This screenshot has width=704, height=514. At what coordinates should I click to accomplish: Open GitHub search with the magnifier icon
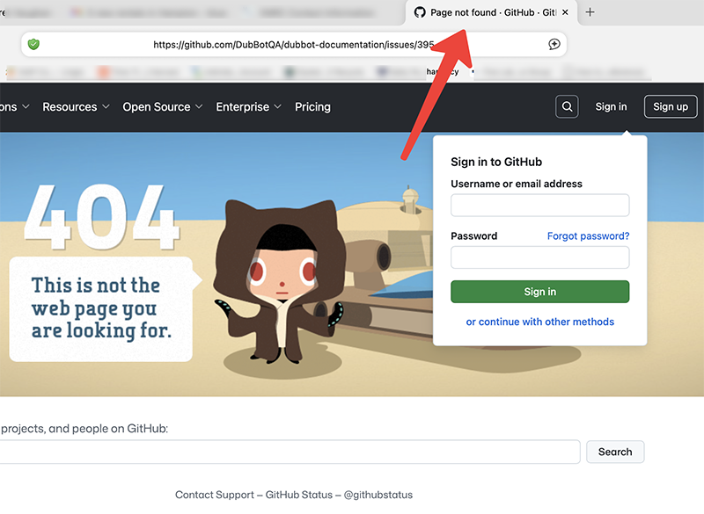pyautogui.click(x=567, y=106)
